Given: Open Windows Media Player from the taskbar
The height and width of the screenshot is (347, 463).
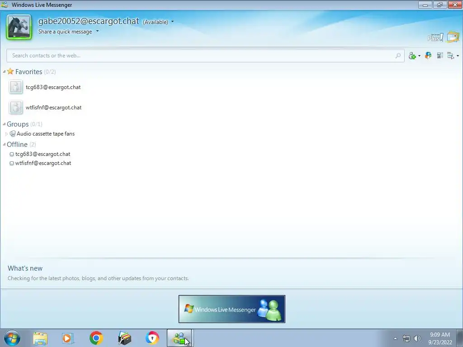Looking at the screenshot, I should [68, 338].
